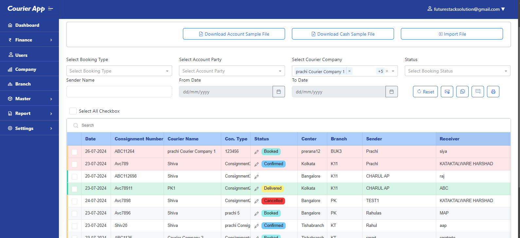
Task: Click Download Account Sample File button
Action: pyautogui.click(x=234, y=34)
